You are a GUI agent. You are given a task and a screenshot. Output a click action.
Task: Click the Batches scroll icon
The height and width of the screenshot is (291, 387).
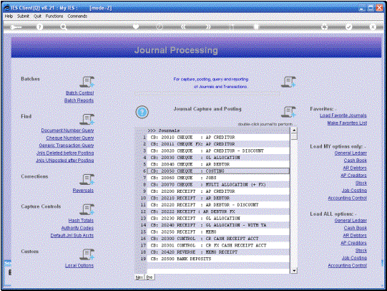pos(87,82)
